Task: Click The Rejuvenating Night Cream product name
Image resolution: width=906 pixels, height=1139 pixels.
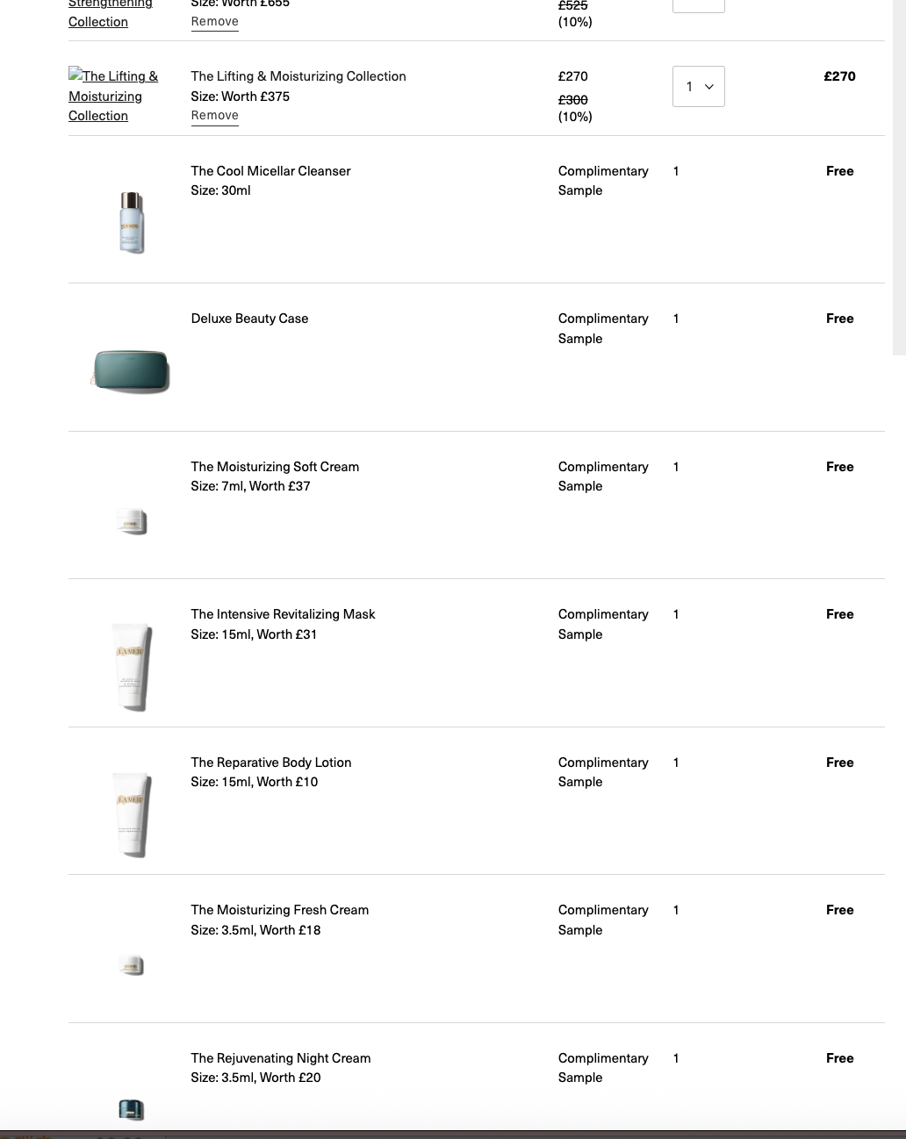Action: (280, 1058)
